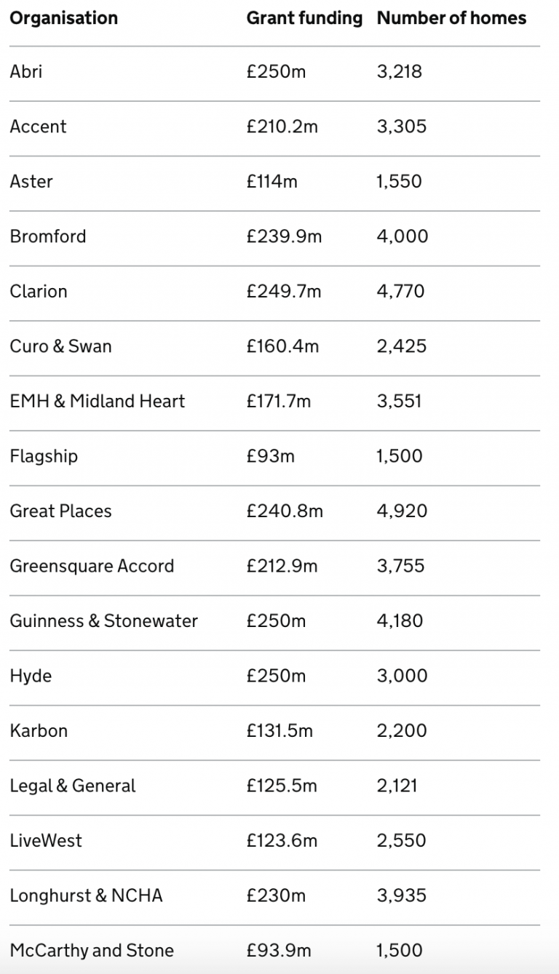Click Longhurst & NCHA's £230m funding
Screen dimensions: 559x974
[276, 895]
